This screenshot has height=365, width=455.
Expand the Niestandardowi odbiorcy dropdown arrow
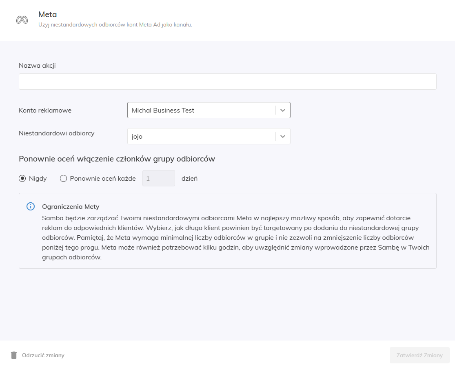[283, 136]
